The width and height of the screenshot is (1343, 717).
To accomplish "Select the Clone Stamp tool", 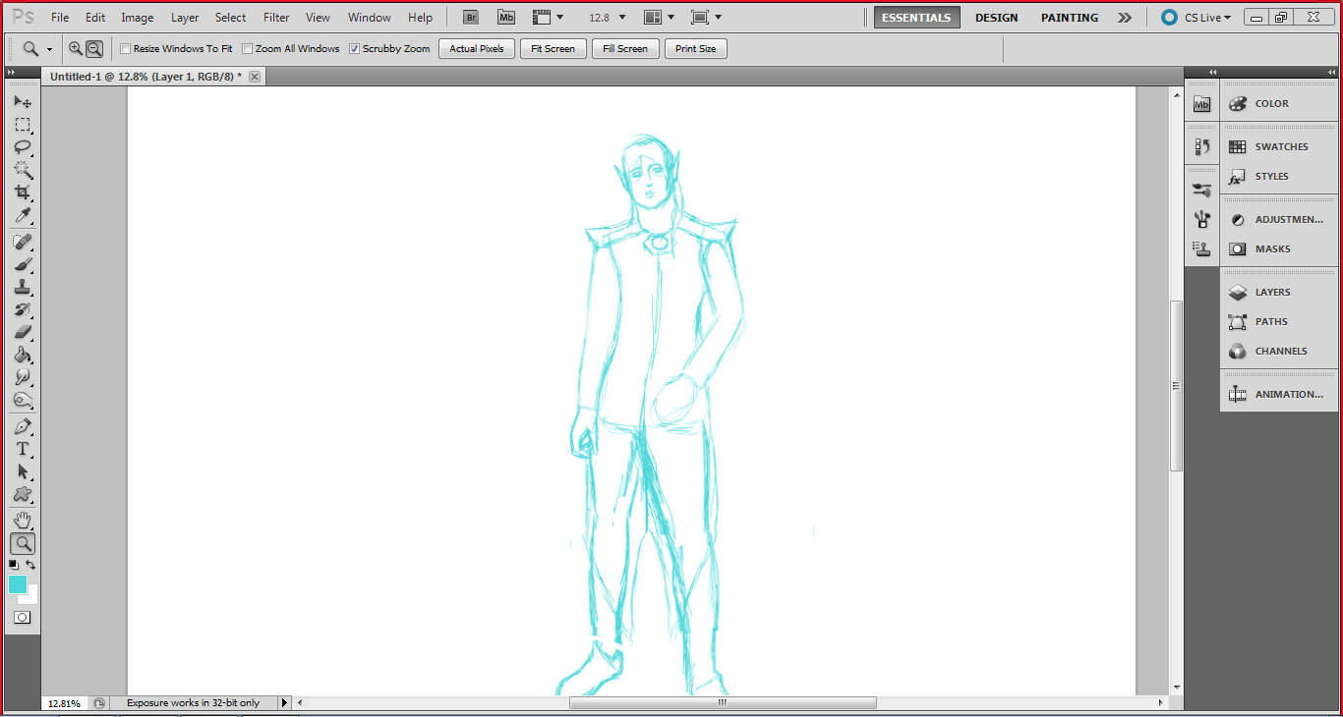I will tap(22, 287).
